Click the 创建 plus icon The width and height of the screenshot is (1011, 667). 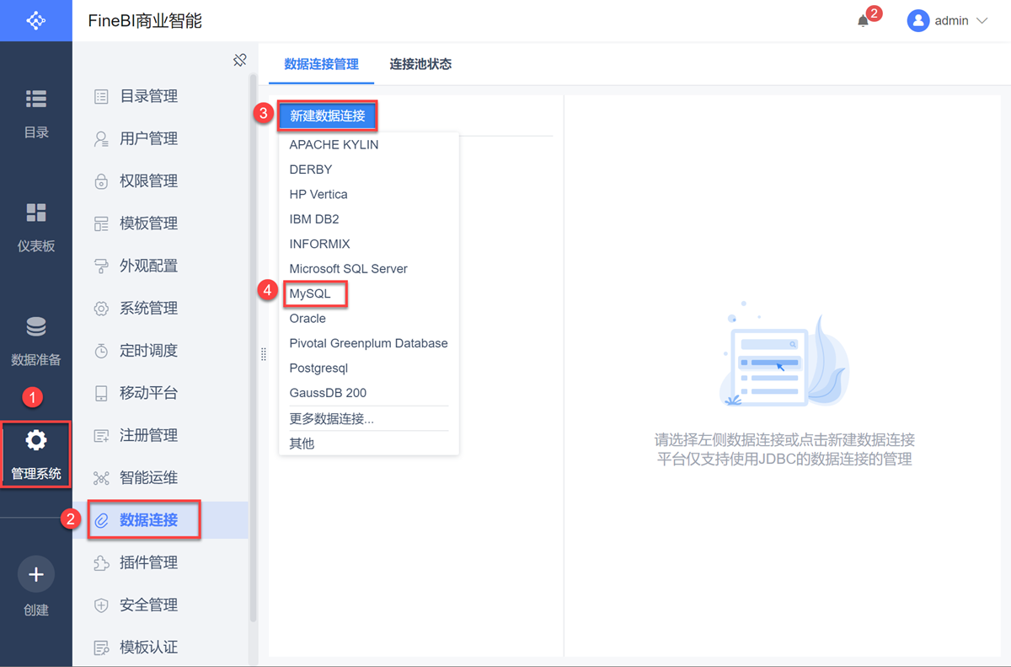36,574
